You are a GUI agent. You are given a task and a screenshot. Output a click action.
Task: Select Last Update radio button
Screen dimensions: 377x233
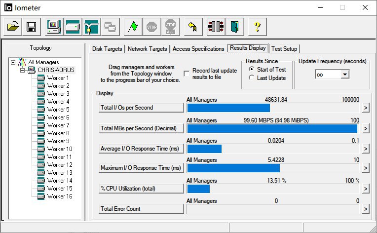[x=251, y=78]
